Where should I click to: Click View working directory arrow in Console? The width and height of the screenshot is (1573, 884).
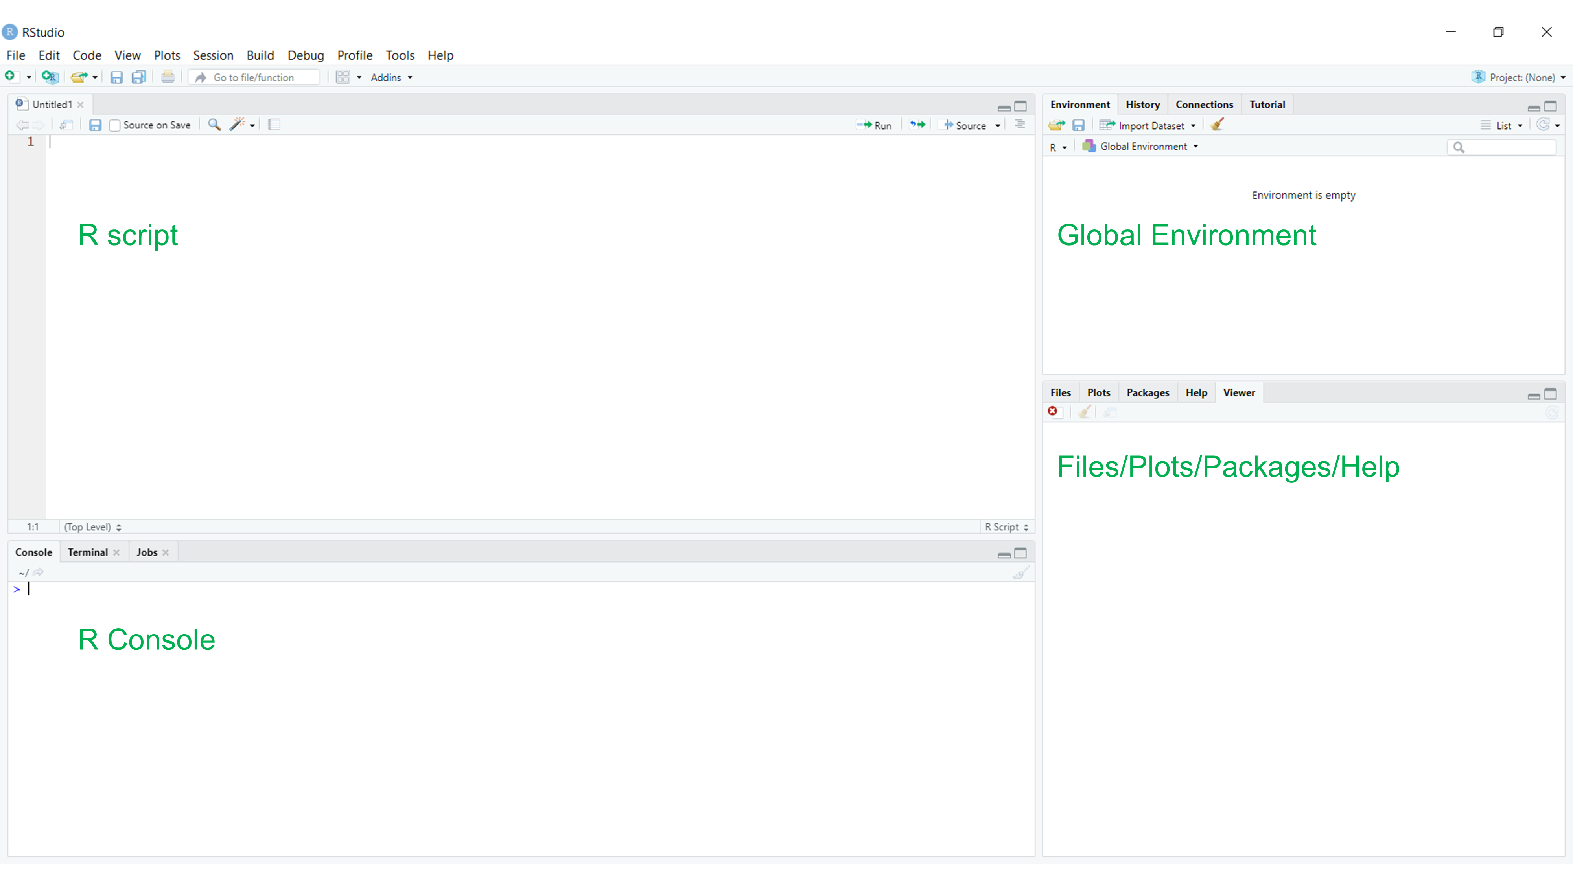coord(39,572)
